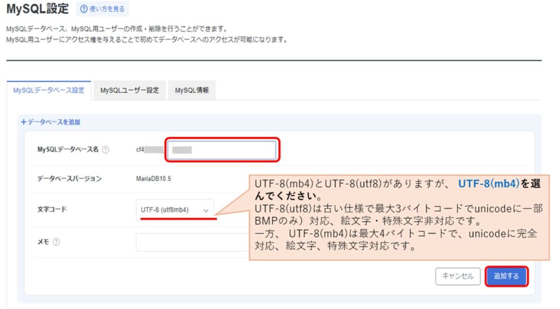Click help icon beside MySQLデータベース名

tap(106, 150)
